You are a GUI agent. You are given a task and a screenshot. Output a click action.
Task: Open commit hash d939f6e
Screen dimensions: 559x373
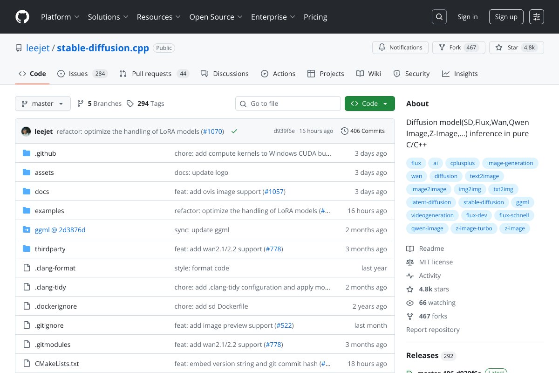284,131
